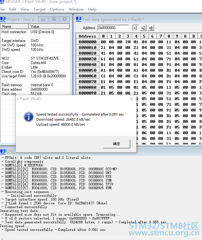Click the J-Flash icon in LOG panel title
This screenshot has height=240, width=202.
point(3,152)
